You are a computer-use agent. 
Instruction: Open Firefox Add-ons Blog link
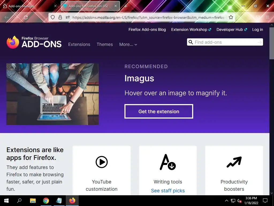[x=147, y=30]
